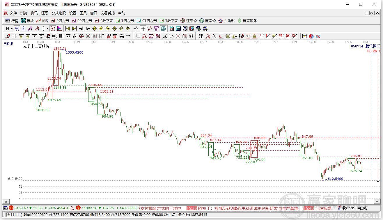
Task: Open the 阿拉丁 news headline
Action: [248, 208]
